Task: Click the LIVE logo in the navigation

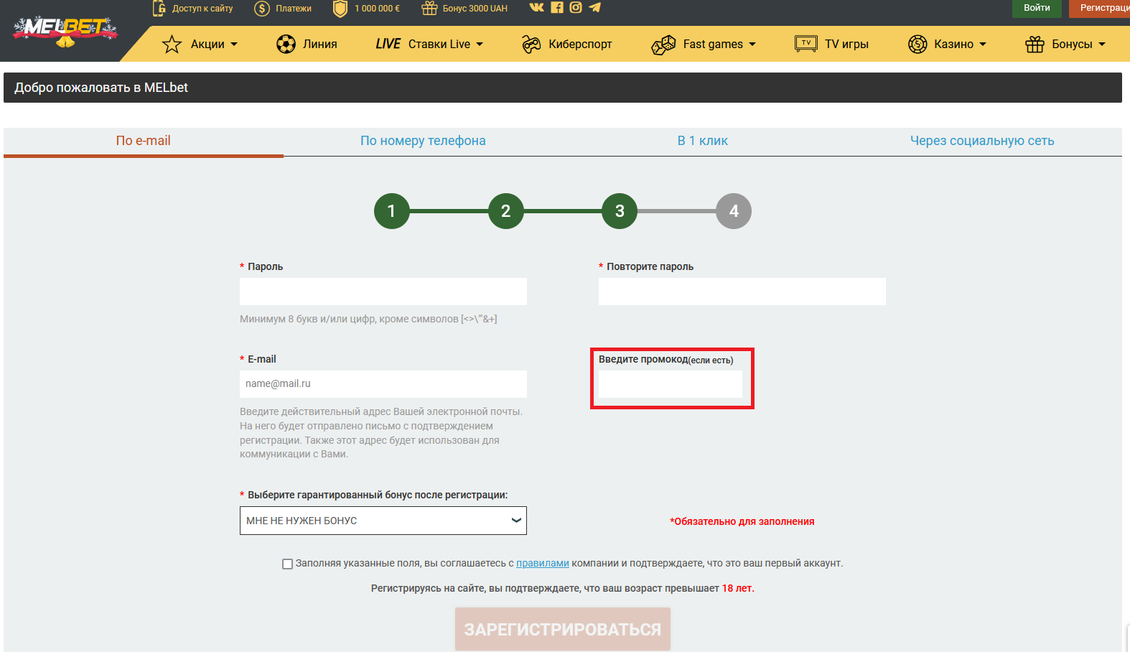Action: pos(388,44)
